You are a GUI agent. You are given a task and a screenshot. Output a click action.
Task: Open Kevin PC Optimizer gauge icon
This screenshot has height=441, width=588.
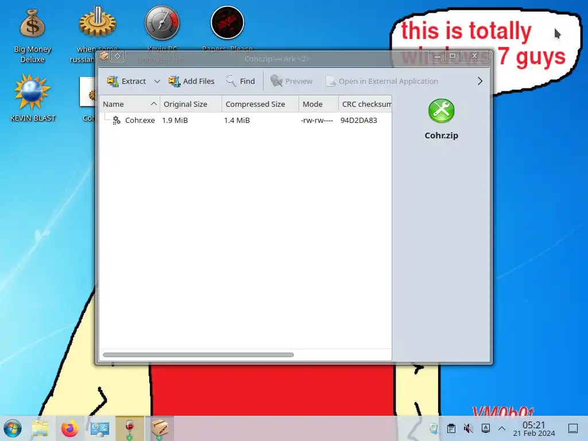click(162, 23)
